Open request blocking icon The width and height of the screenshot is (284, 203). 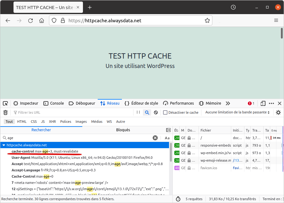(156, 112)
